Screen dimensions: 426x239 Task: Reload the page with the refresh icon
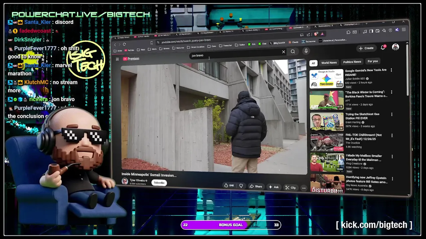tap(124, 44)
